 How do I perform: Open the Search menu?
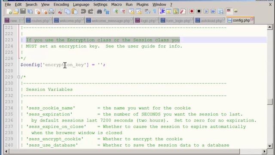31,4
